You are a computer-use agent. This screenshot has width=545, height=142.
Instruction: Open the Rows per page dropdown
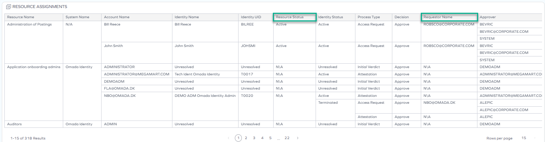(529, 138)
